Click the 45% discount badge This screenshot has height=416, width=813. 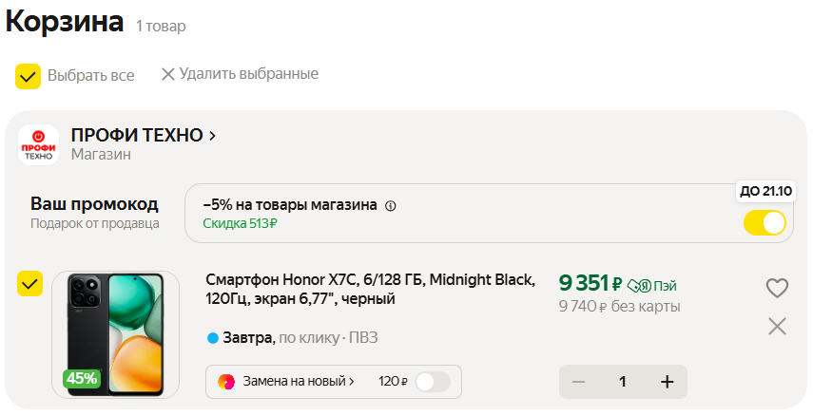coord(82,378)
